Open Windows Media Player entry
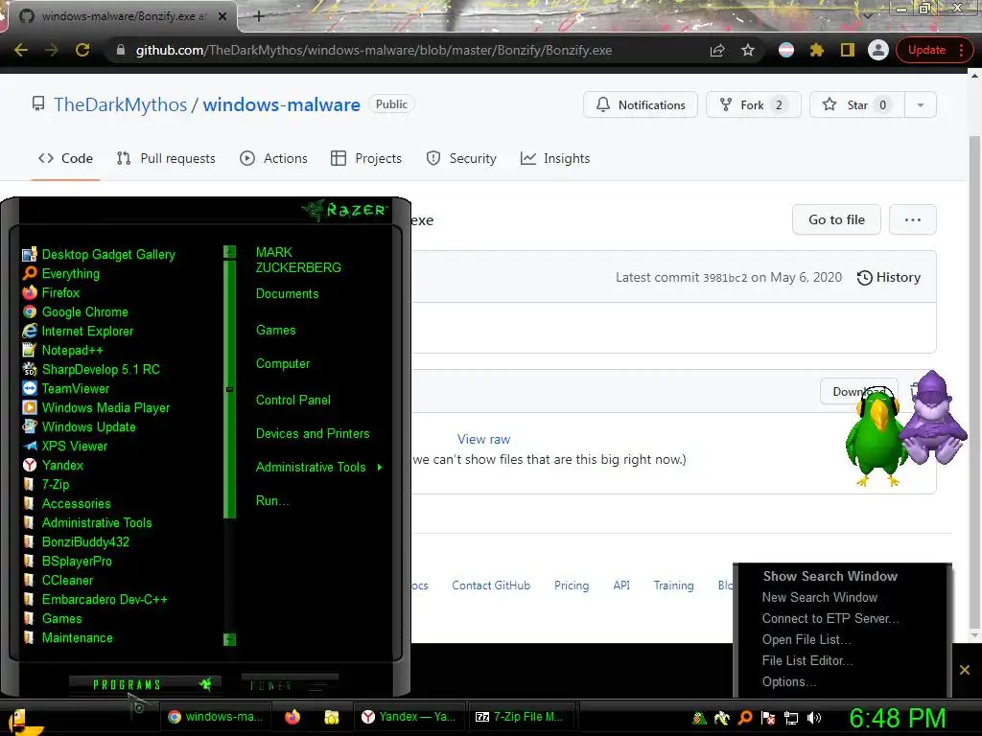 click(96, 408)
